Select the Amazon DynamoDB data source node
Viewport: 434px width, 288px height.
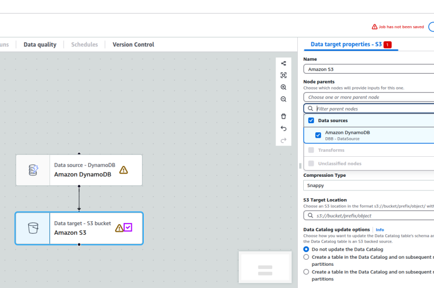coord(79,170)
